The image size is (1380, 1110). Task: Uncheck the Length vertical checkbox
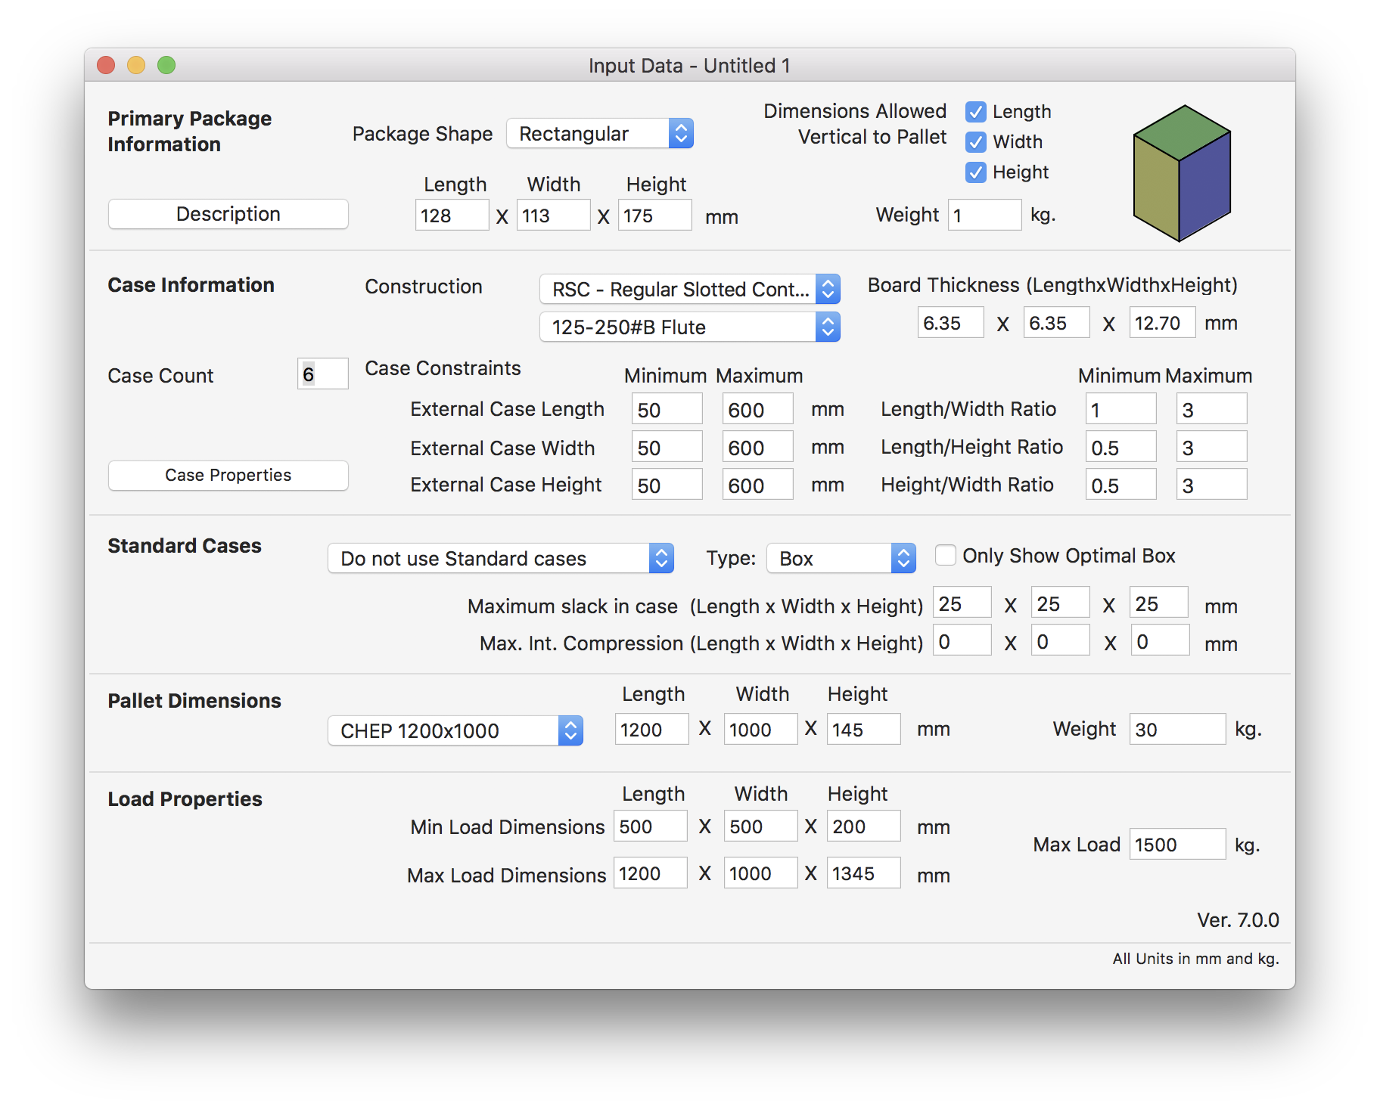pos(975,112)
